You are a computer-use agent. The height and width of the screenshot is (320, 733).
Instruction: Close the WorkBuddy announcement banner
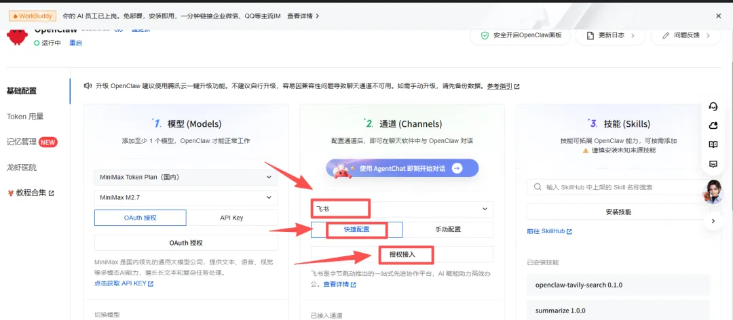(718, 16)
